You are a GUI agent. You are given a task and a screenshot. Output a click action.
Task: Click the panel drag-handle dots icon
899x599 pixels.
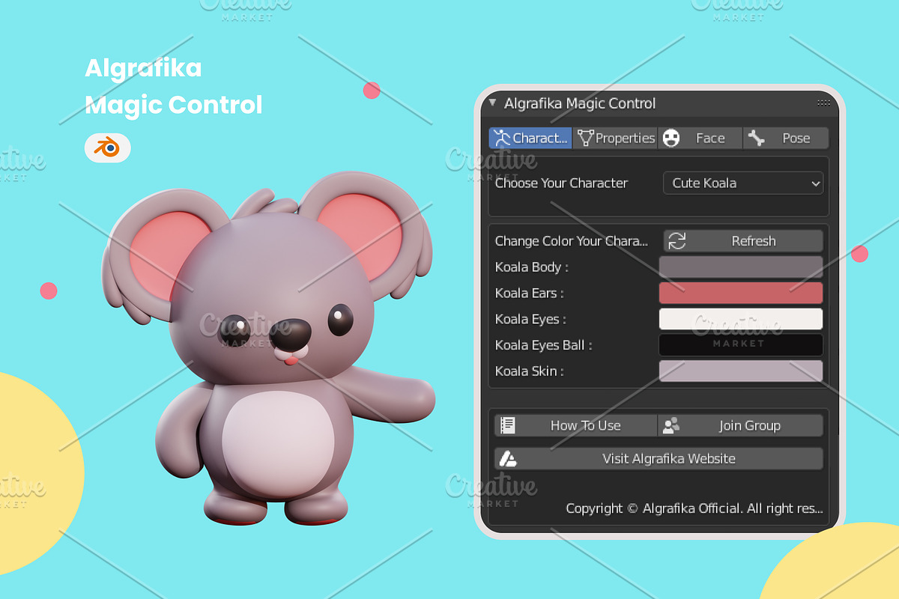(x=823, y=103)
